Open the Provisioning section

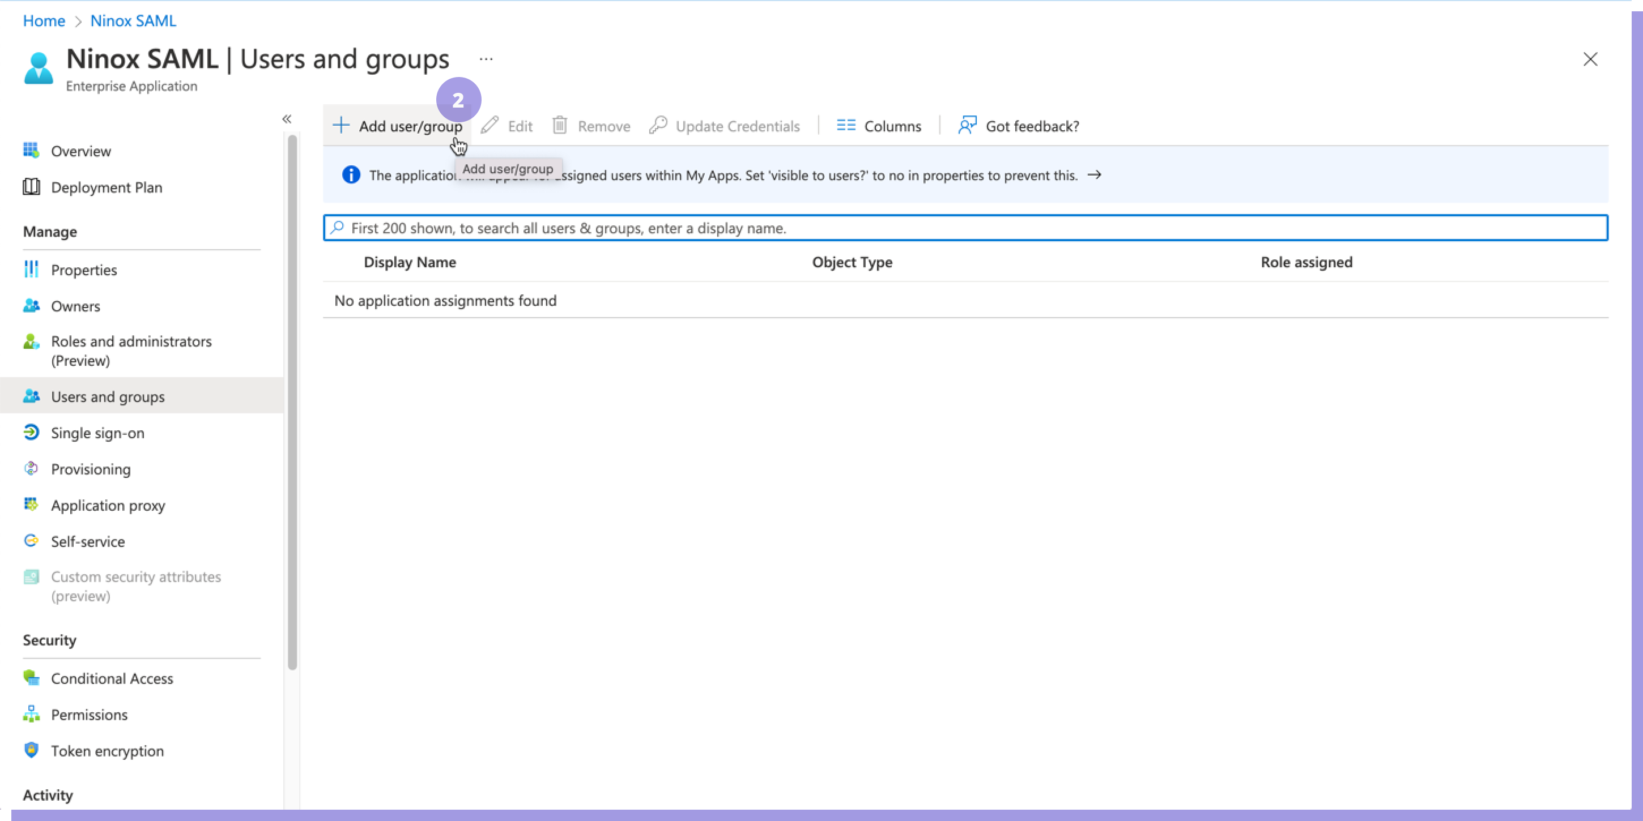(91, 469)
